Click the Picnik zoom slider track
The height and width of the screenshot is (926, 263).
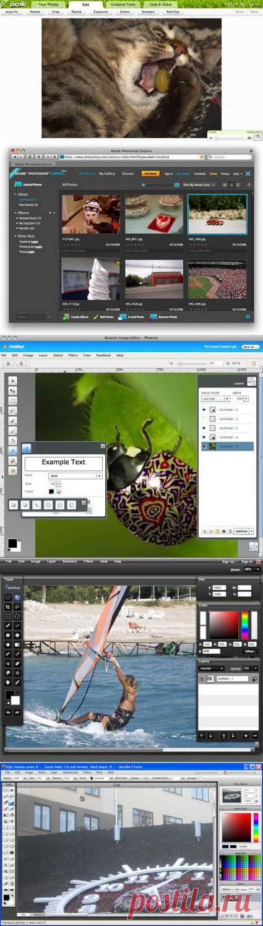tap(231, 138)
